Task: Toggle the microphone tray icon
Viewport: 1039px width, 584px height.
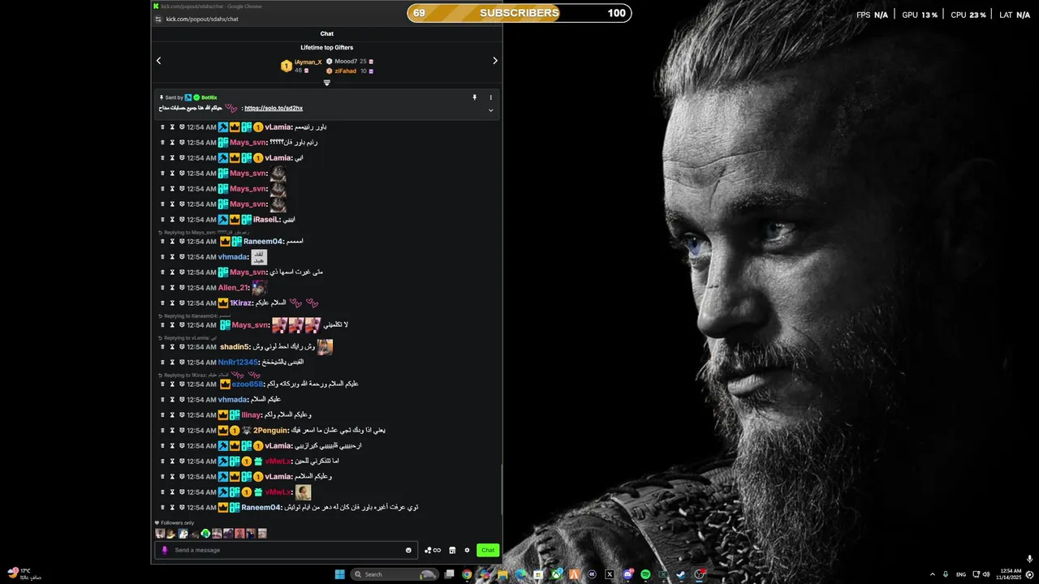Action: point(945,574)
